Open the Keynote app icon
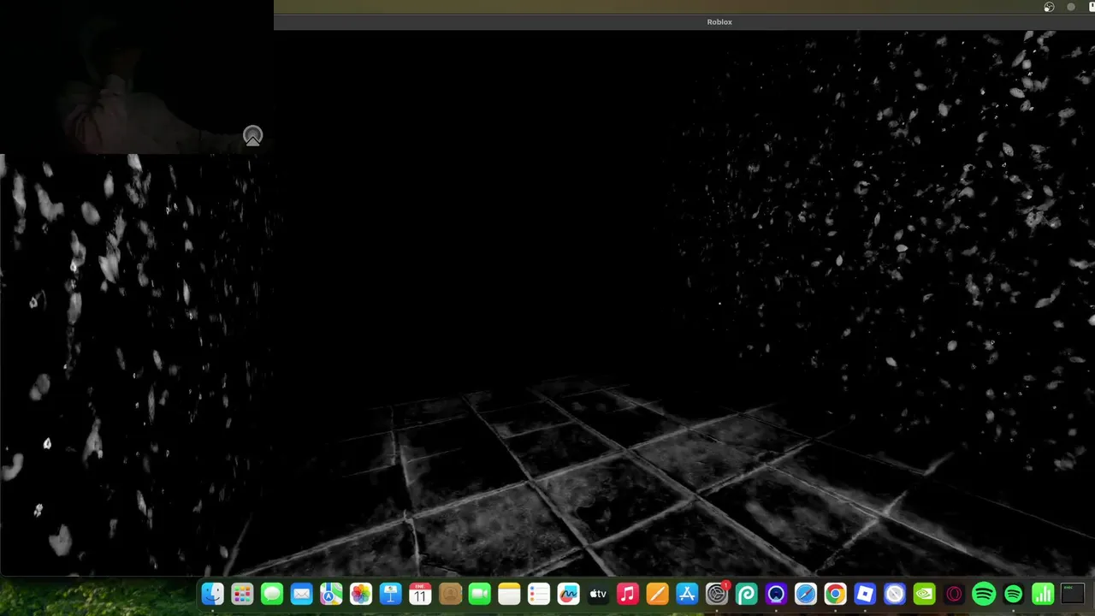 pos(390,594)
